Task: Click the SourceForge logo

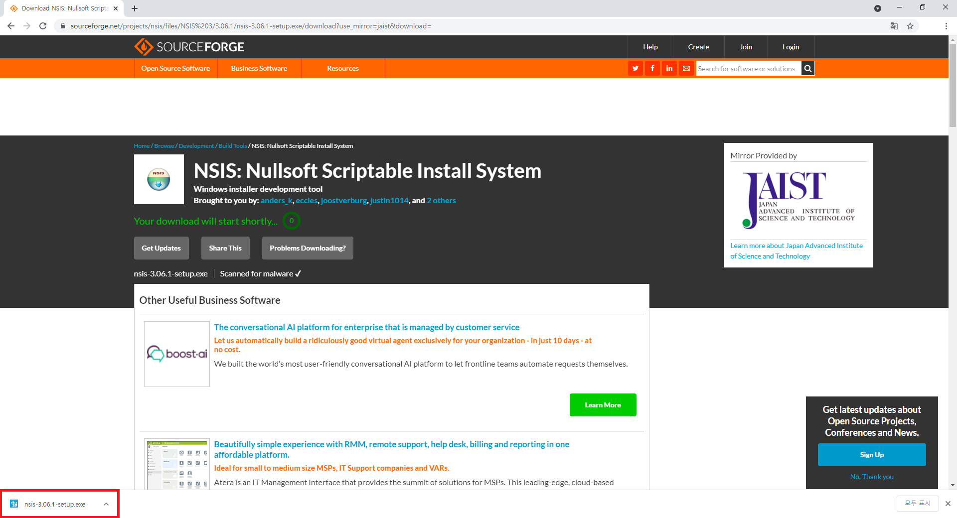Action: pyautogui.click(x=189, y=47)
